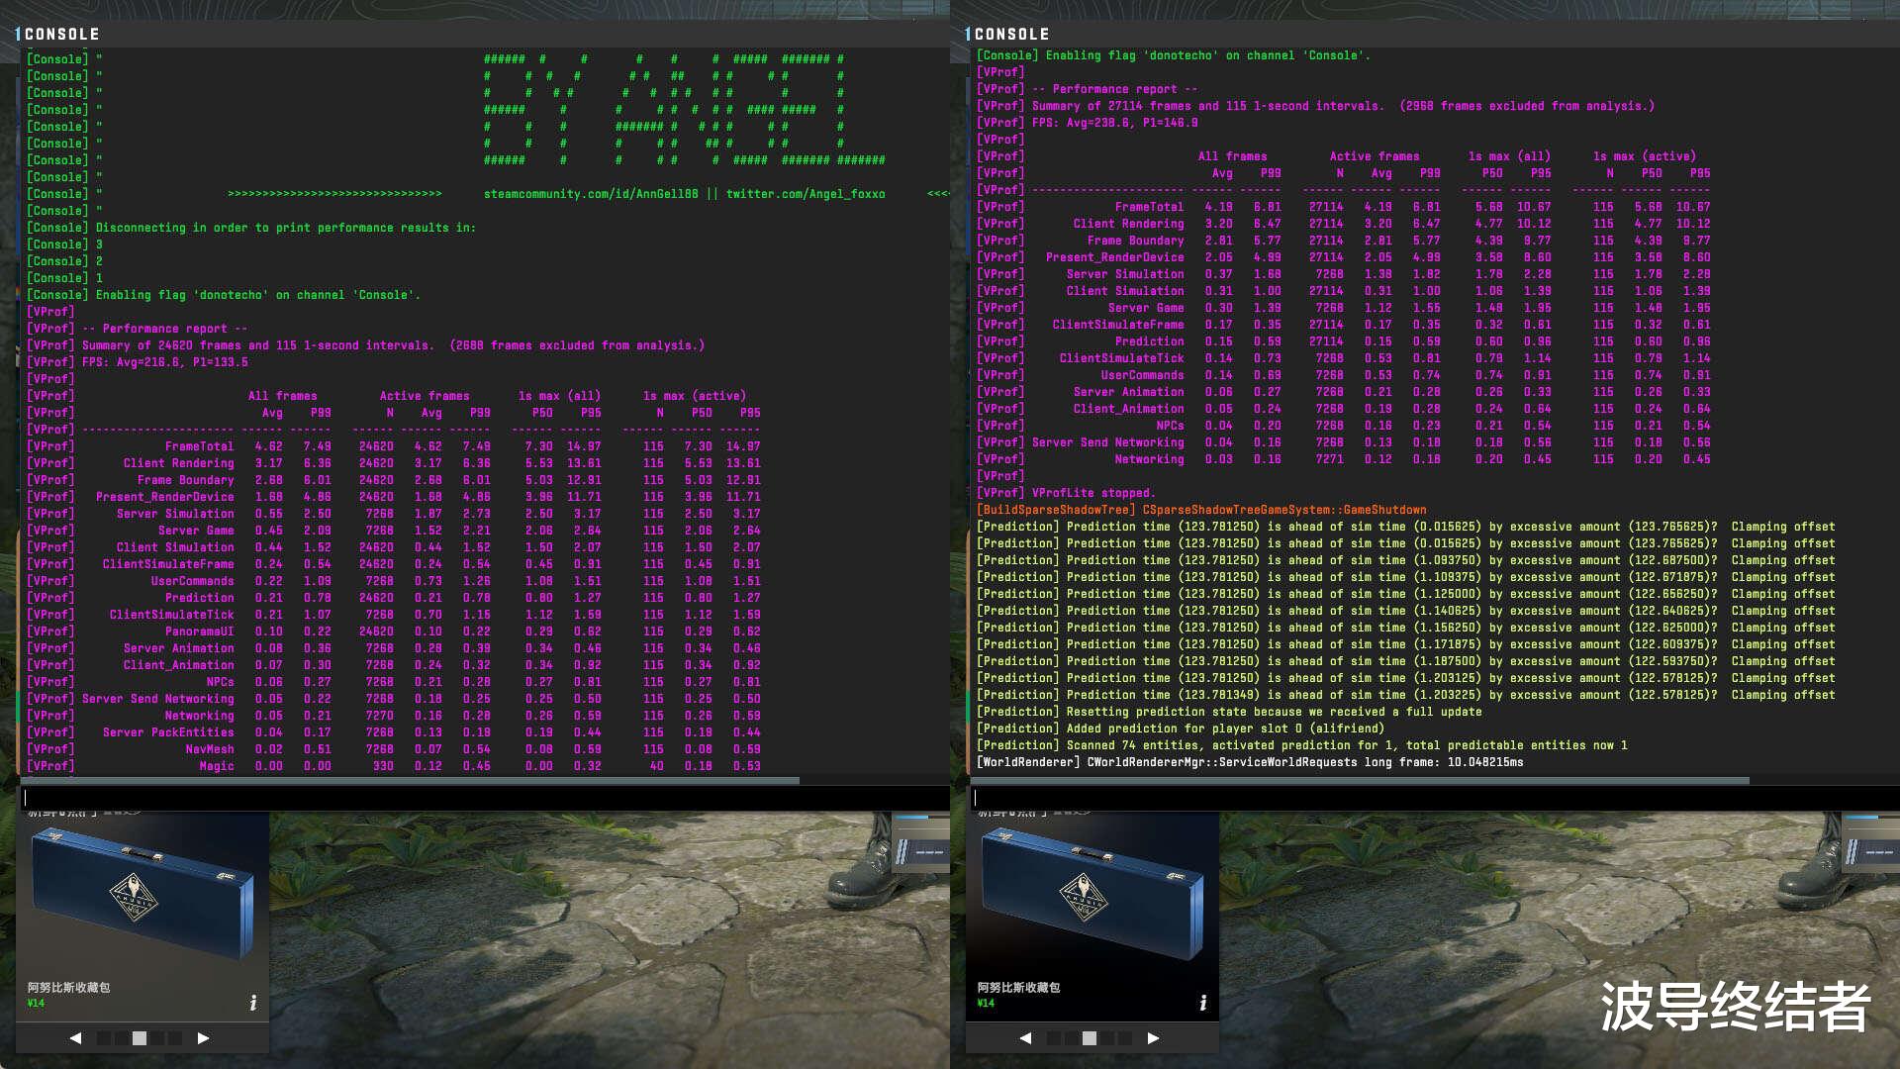The height and width of the screenshot is (1069, 1900).
Task: Focus the left console command input field
Action: click(x=483, y=798)
